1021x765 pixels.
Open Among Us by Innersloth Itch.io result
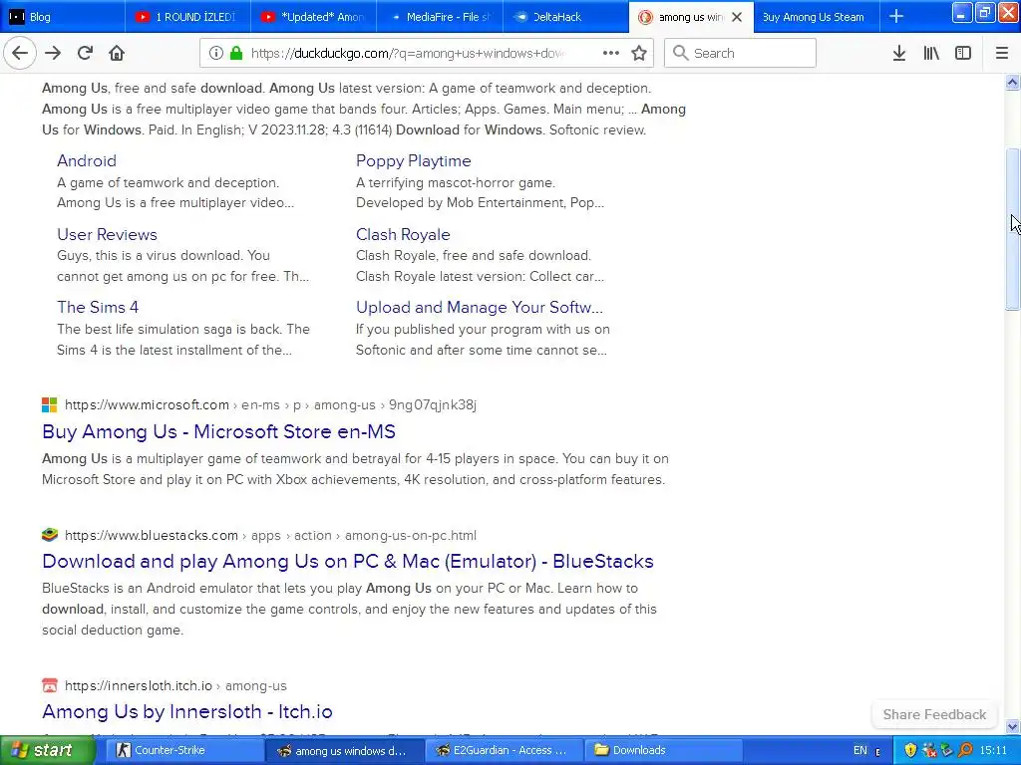(x=187, y=711)
